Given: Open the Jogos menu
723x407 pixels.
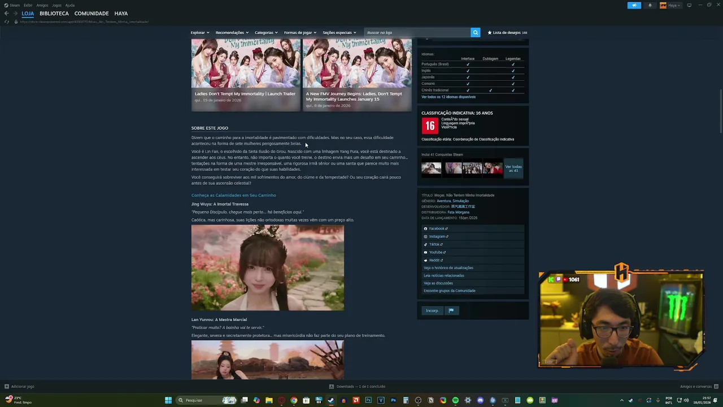Looking at the screenshot, I should pos(56,5).
